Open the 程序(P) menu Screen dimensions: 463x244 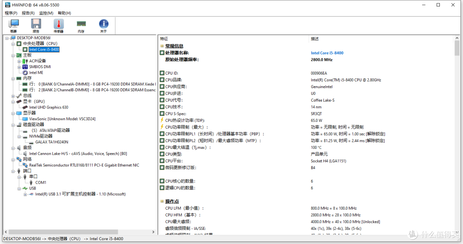[11, 13]
